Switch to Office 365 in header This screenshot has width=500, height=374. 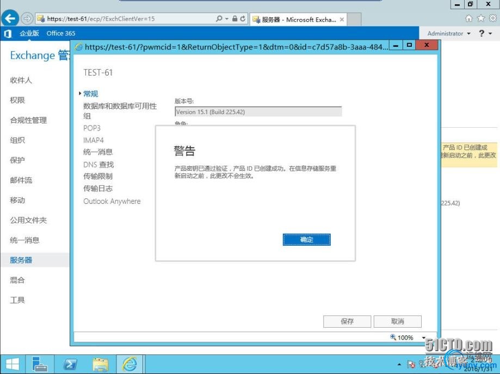(x=61, y=34)
